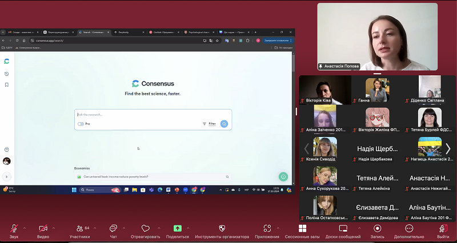457x243 pixels.
Task: Expand reactions options arrow beside Отреагировать
Action: coord(159,228)
